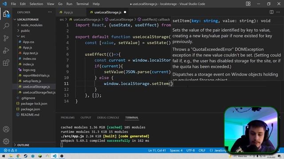
Task: Open File Explorer from taskbar
Action: [11, 156]
